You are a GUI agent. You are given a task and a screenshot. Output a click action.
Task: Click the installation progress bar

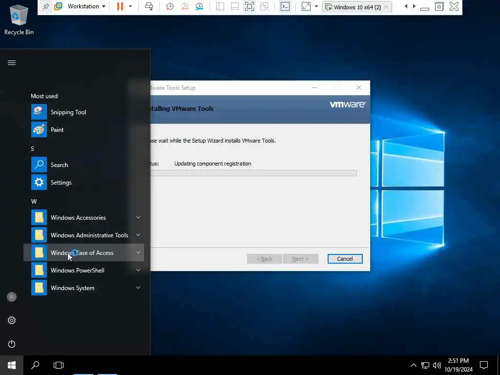coord(253,173)
